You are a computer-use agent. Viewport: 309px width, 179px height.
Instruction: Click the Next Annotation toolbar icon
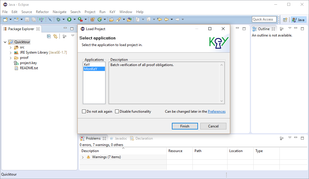pos(138,19)
